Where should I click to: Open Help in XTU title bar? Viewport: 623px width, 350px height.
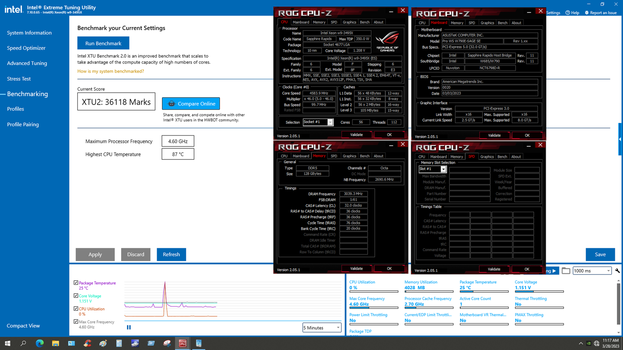click(572, 13)
